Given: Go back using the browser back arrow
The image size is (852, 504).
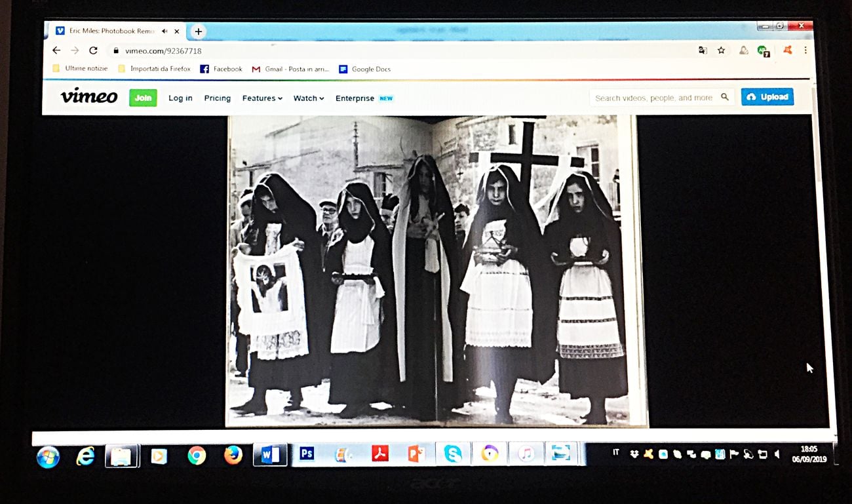Looking at the screenshot, I should (x=56, y=50).
